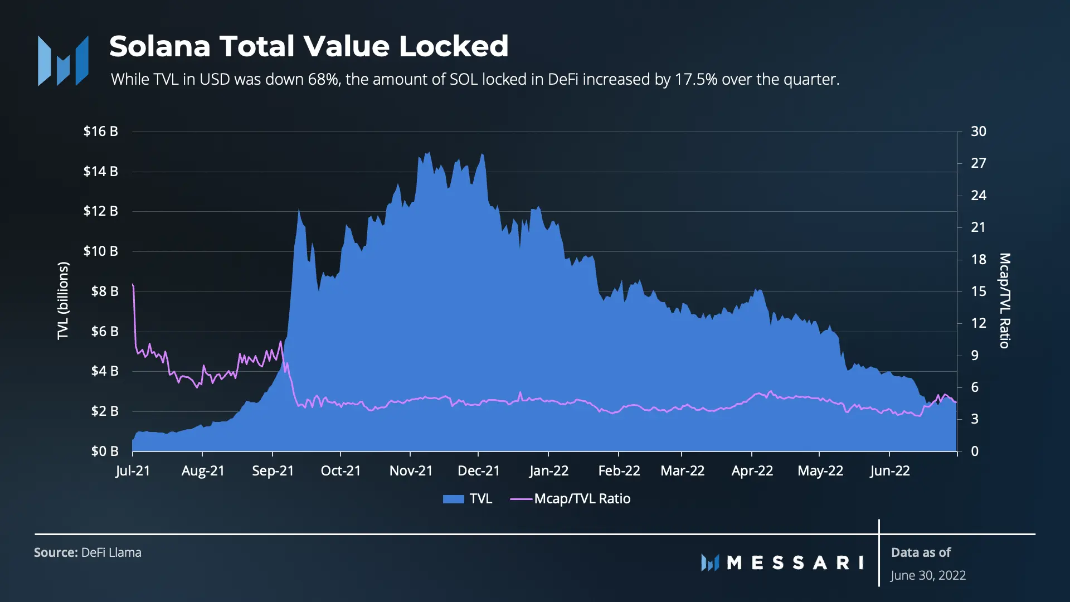Screen dimensions: 1070x602
Task: Select the TVL legend label
Action: pos(480,499)
